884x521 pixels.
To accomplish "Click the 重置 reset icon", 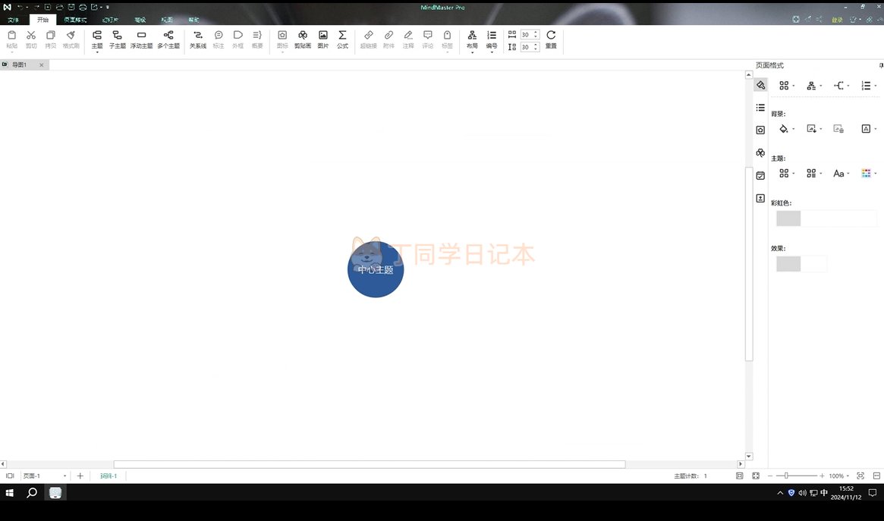I will click(x=551, y=39).
